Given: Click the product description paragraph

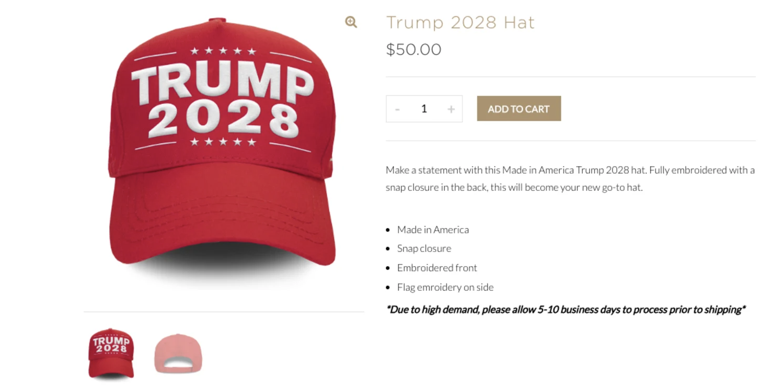Looking at the screenshot, I should point(570,178).
